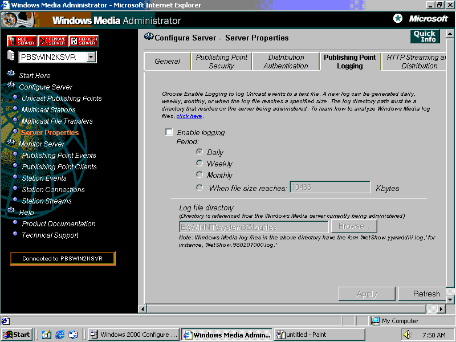Screen dimensions: 456x342
Task: Open Technical Support page
Action: click(50, 235)
